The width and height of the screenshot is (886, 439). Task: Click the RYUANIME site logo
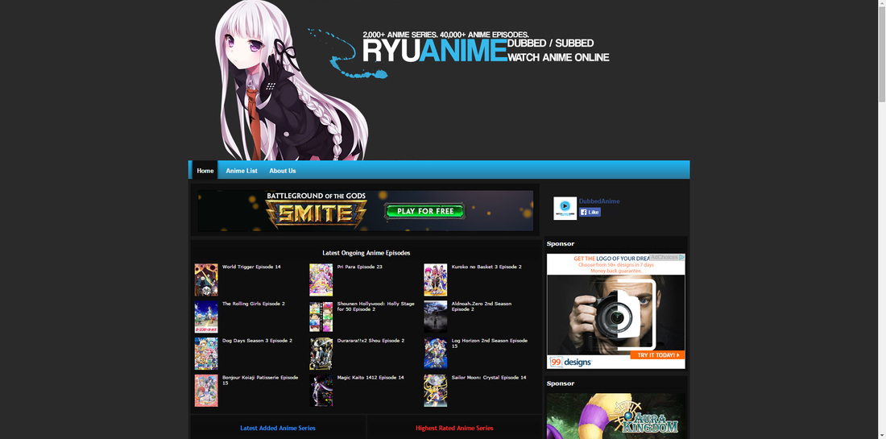[x=434, y=50]
